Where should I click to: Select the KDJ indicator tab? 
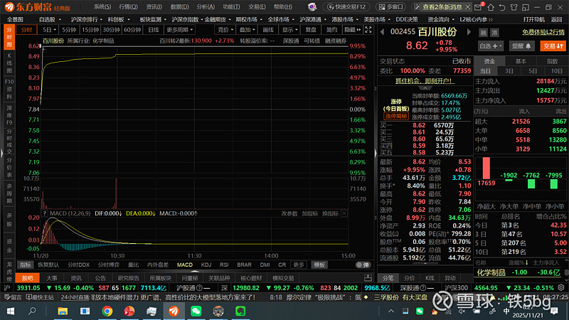(206, 265)
